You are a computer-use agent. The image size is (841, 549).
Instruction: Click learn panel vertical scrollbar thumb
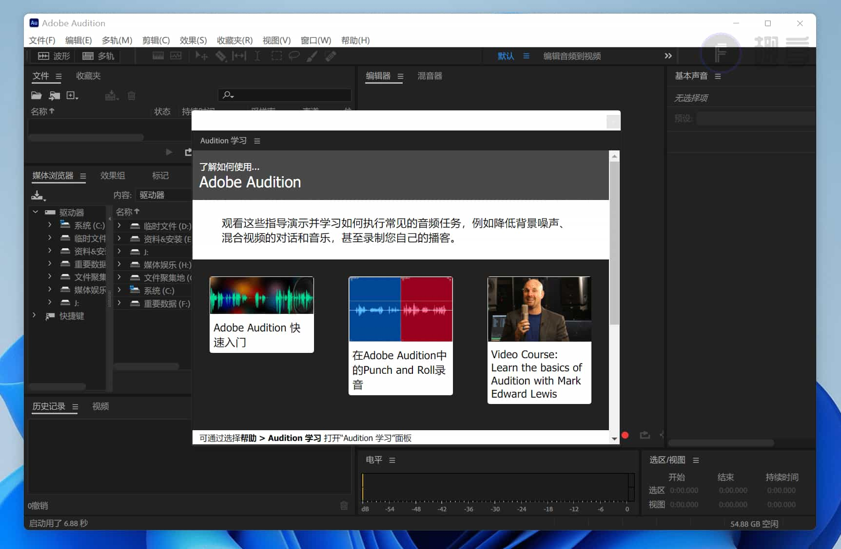coord(614,243)
